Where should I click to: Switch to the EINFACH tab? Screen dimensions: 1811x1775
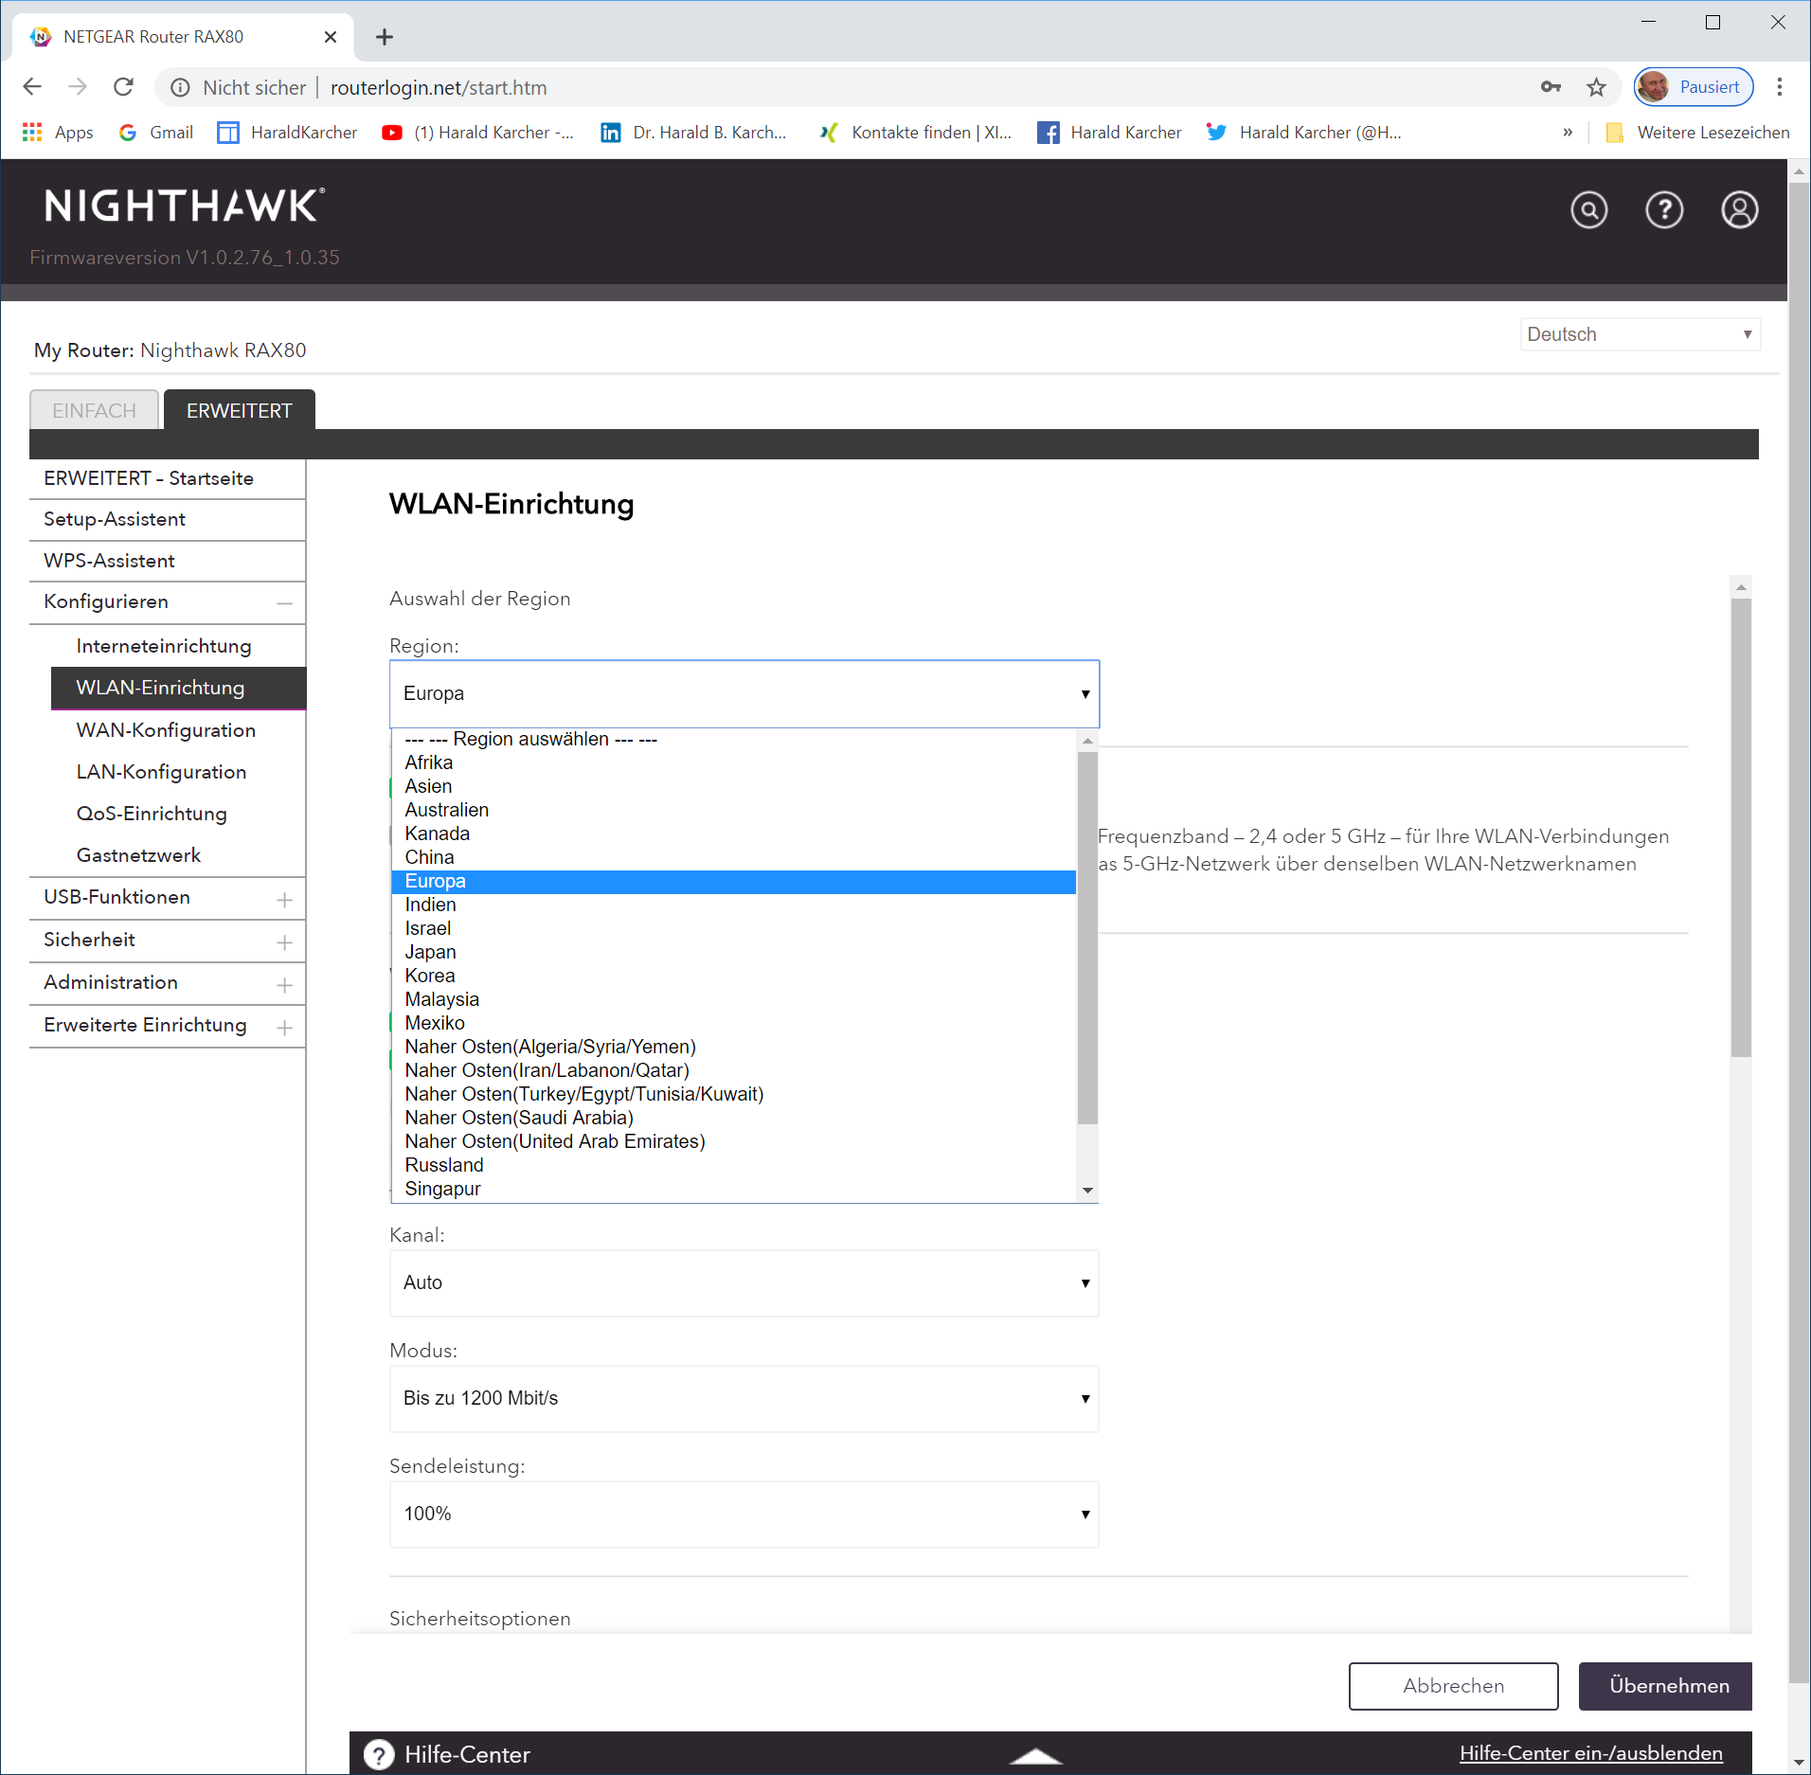94,410
